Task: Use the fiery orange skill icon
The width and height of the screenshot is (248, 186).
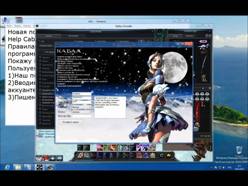Action: 113,148
